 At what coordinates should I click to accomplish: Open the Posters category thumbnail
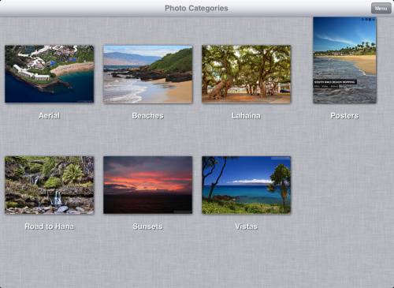(x=344, y=60)
